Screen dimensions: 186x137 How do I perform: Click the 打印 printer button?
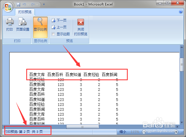pos(10,24)
